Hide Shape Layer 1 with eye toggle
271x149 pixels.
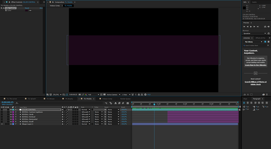pyautogui.click(x=2, y=124)
